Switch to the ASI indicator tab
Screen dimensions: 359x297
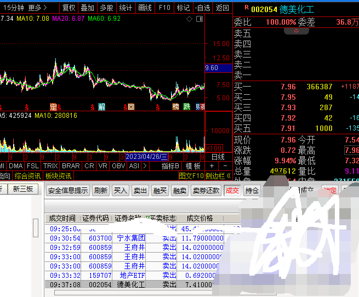coord(134,166)
